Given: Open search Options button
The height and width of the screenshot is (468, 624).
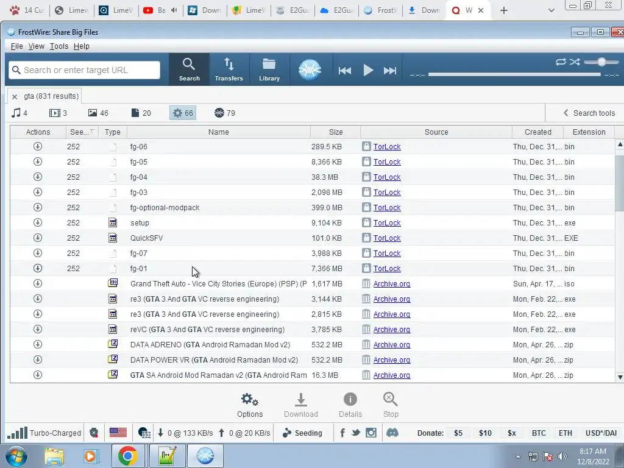Looking at the screenshot, I should tap(250, 405).
